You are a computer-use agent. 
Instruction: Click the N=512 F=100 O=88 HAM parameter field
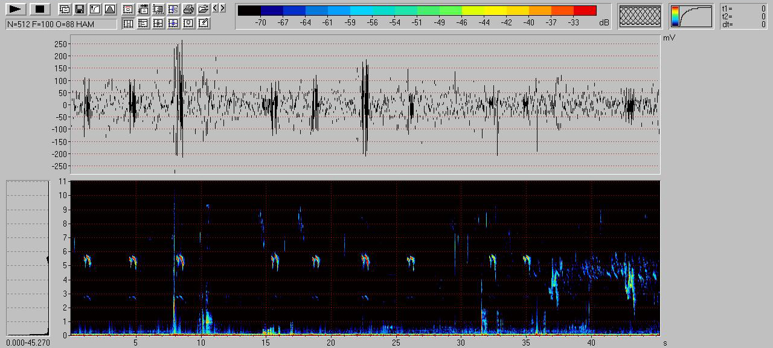coord(61,24)
